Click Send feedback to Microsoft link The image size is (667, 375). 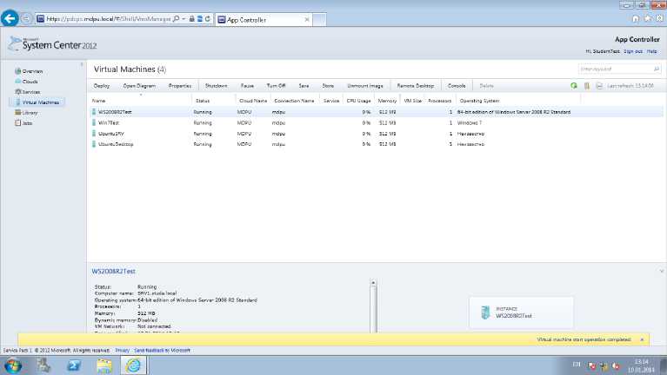coord(162,351)
